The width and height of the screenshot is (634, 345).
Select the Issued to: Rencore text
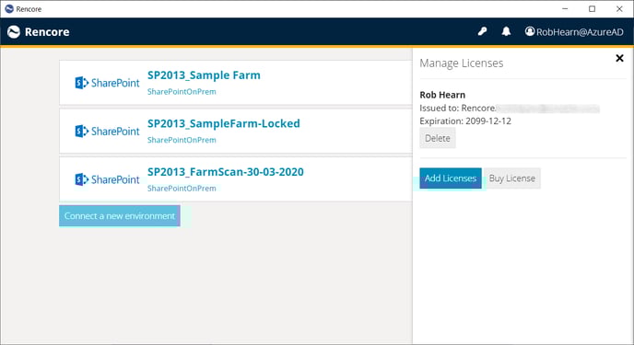click(458, 109)
